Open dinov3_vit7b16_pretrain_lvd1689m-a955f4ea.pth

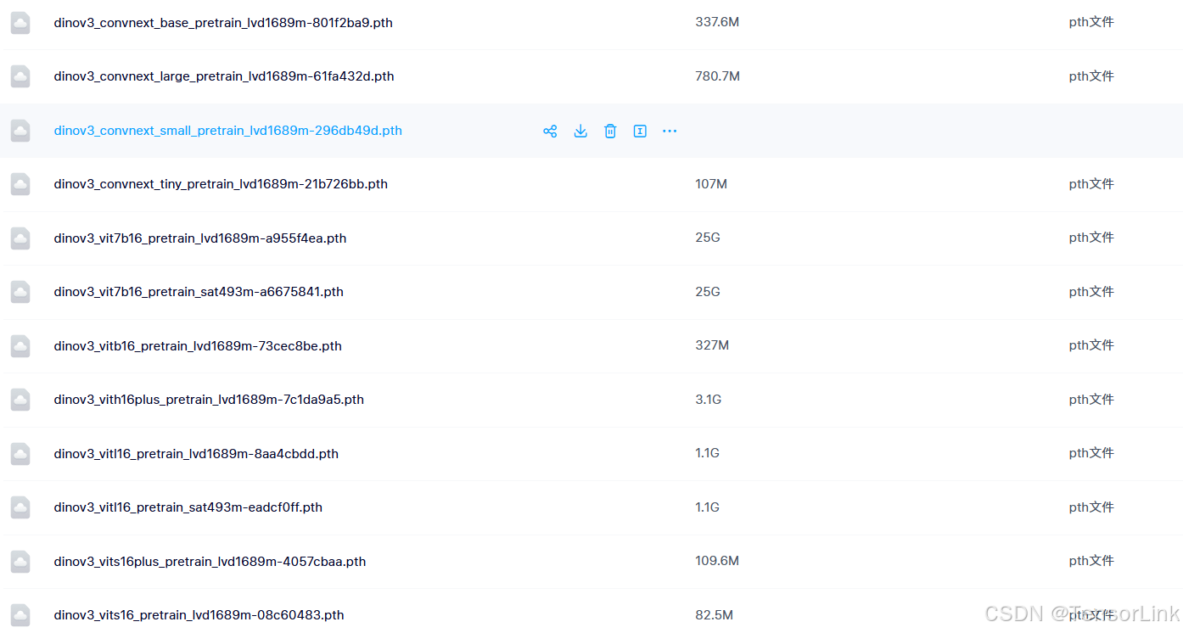click(x=200, y=238)
